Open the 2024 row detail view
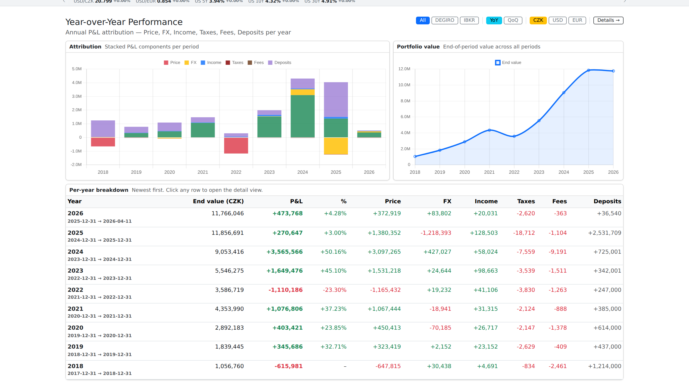Image resolution: width=689 pixels, height=387 pixels. coord(344,255)
